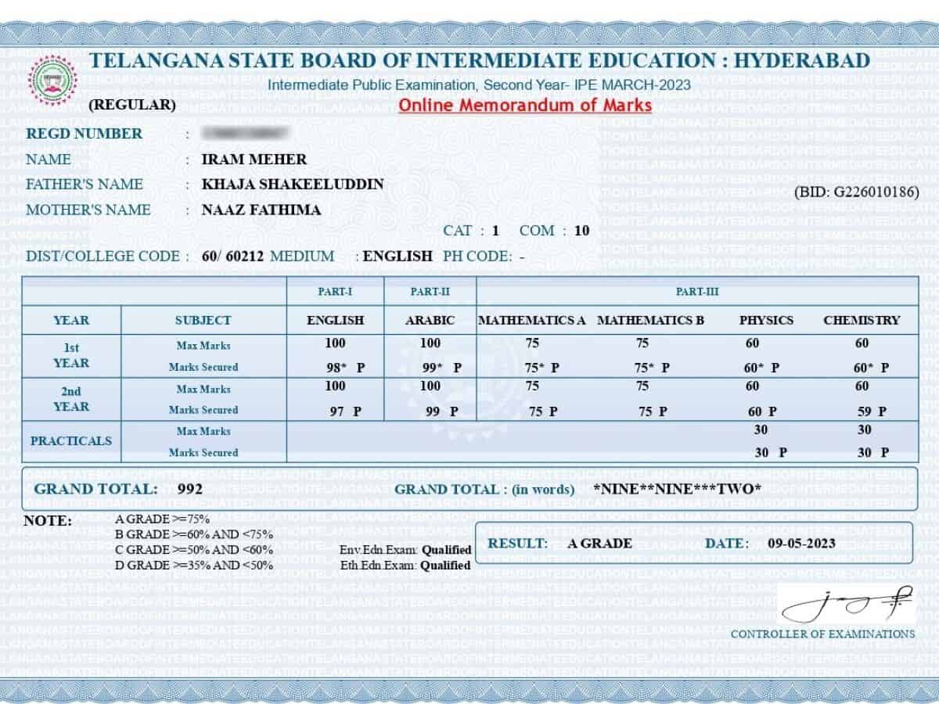The height and width of the screenshot is (704, 939).
Task: Click 1st year Mathematics A marks 75* P
Action: tap(541, 367)
